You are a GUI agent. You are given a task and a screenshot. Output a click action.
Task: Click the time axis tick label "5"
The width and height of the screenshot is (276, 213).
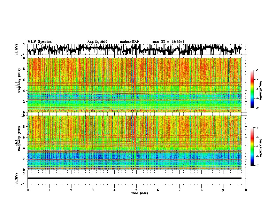pos(136,190)
